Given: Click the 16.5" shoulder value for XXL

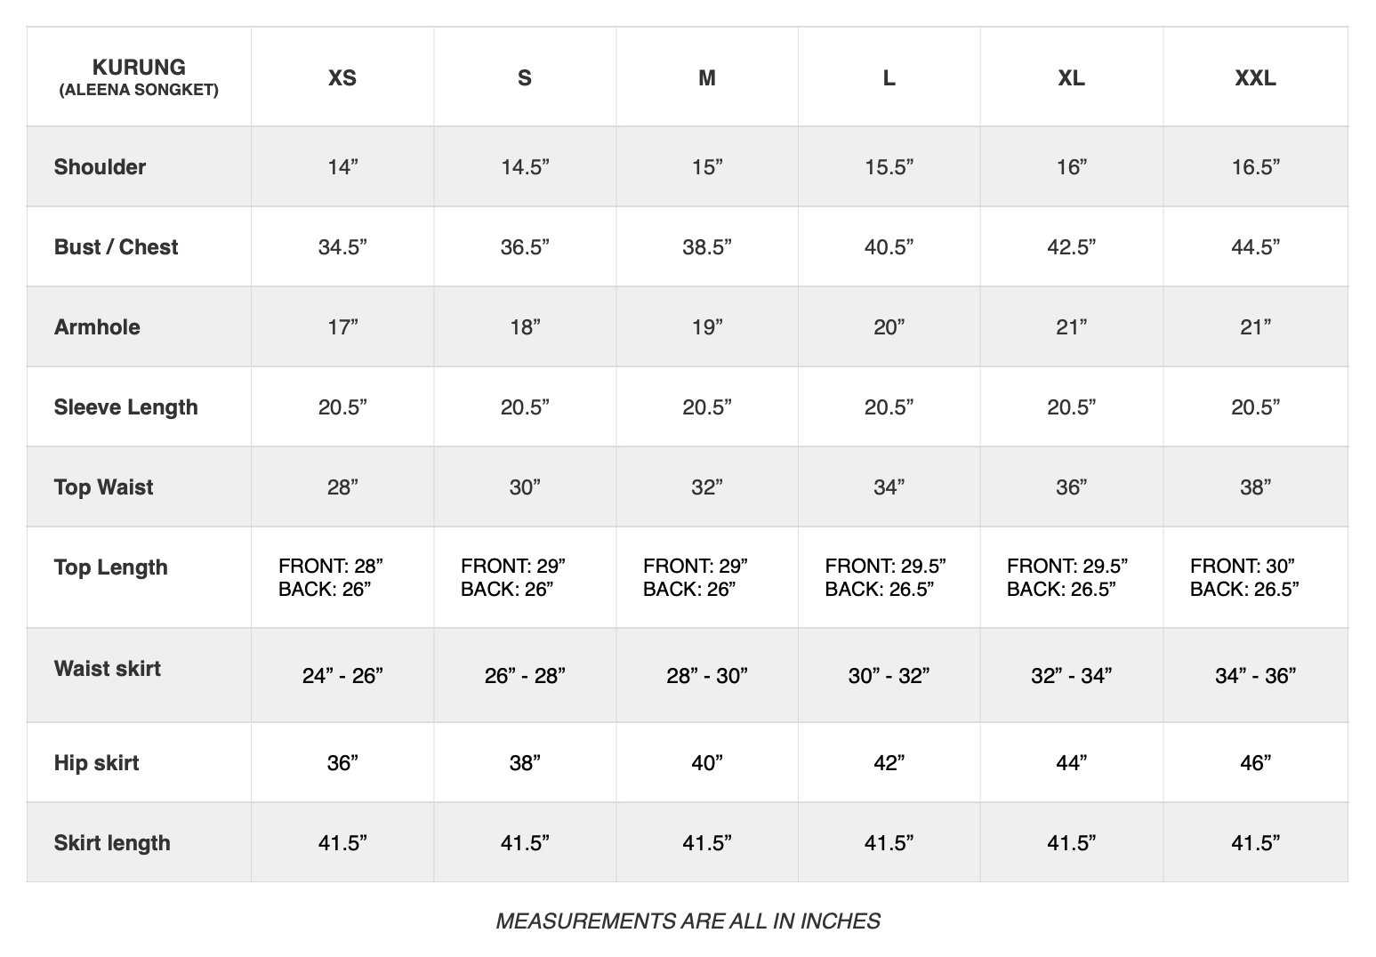Looking at the screenshot, I should point(1255,167).
